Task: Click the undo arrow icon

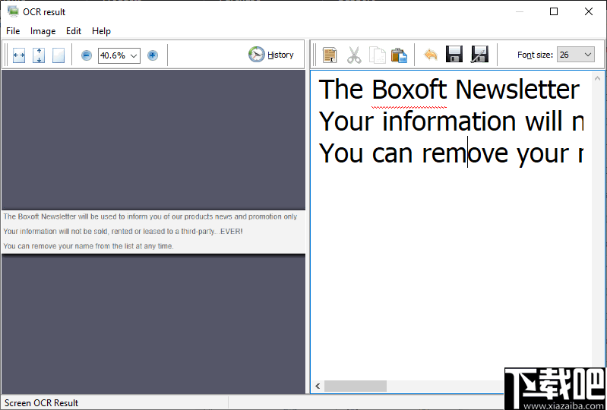Action: tap(431, 55)
